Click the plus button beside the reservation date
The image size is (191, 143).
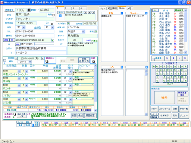tap(89, 12)
